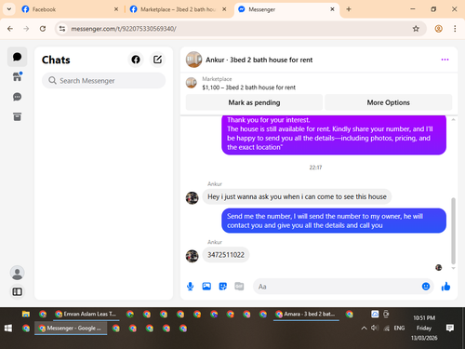
Task: Attach a file with the image icon
Action: (206, 287)
